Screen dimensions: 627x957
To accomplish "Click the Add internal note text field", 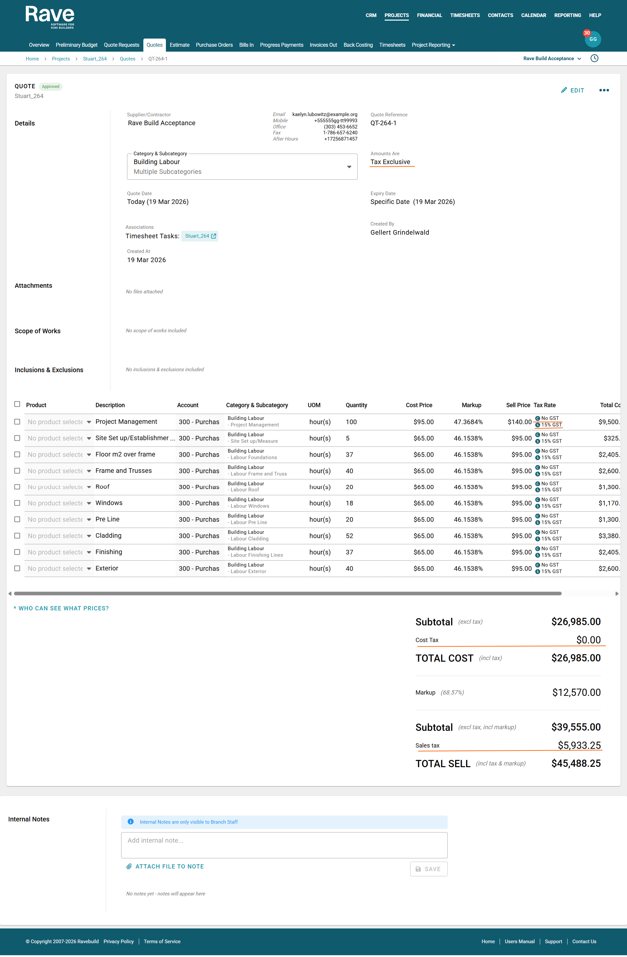I will [x=284, y=845].
